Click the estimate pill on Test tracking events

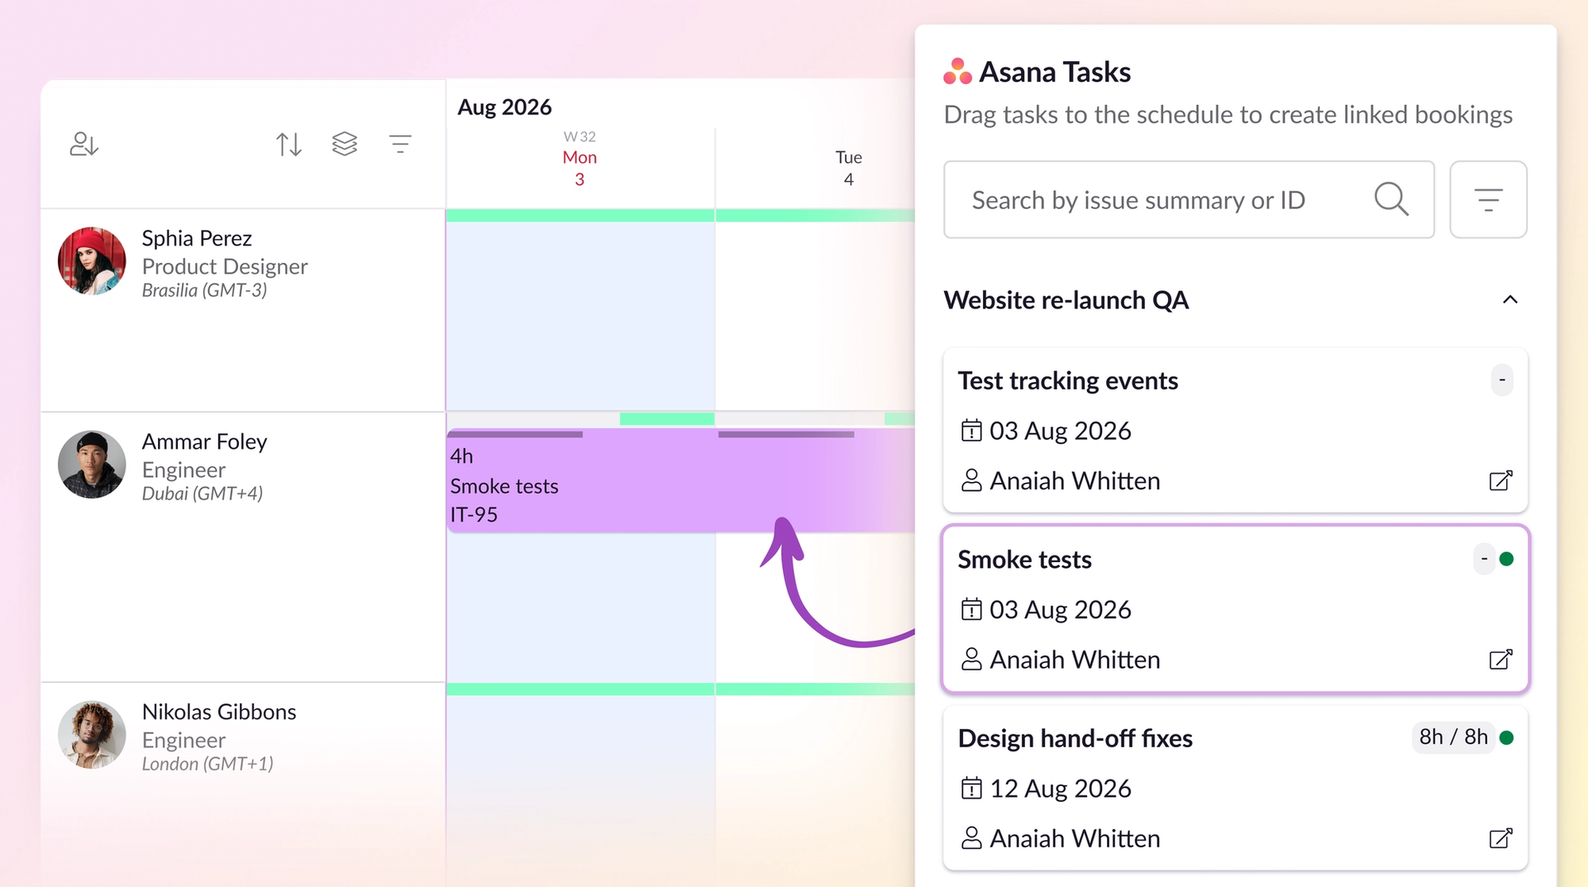(x=1502, y=380)
